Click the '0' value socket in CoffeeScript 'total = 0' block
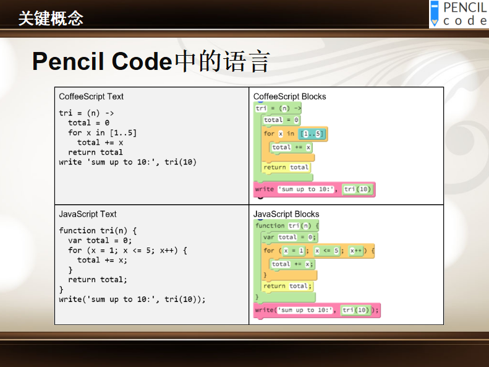This screenshot has width=489, height=367. [296, 120]
